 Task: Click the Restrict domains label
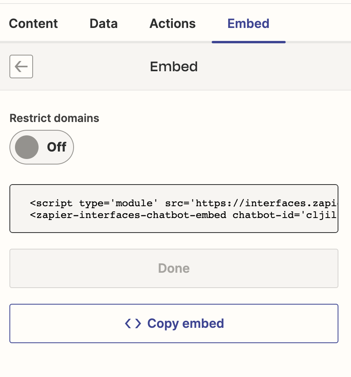pos(54,118)
